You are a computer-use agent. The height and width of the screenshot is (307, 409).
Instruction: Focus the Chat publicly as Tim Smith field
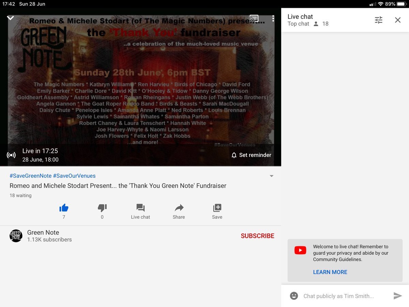[339, 296]
